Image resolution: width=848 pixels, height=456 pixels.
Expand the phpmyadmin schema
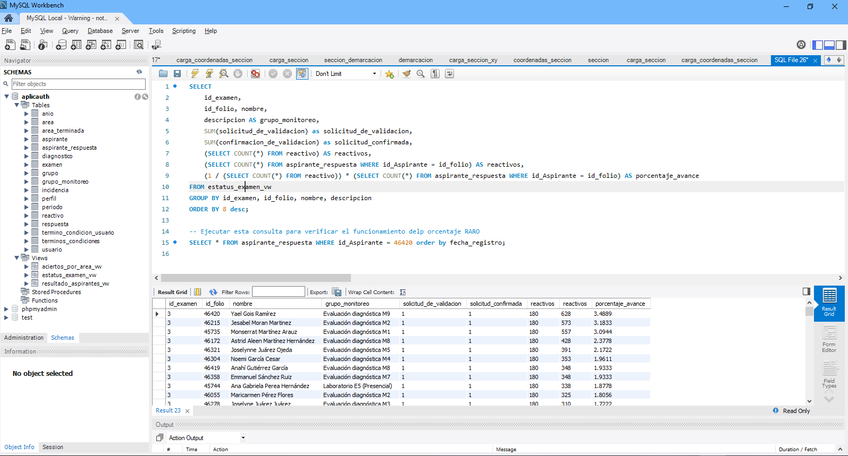tap(6, 309)
